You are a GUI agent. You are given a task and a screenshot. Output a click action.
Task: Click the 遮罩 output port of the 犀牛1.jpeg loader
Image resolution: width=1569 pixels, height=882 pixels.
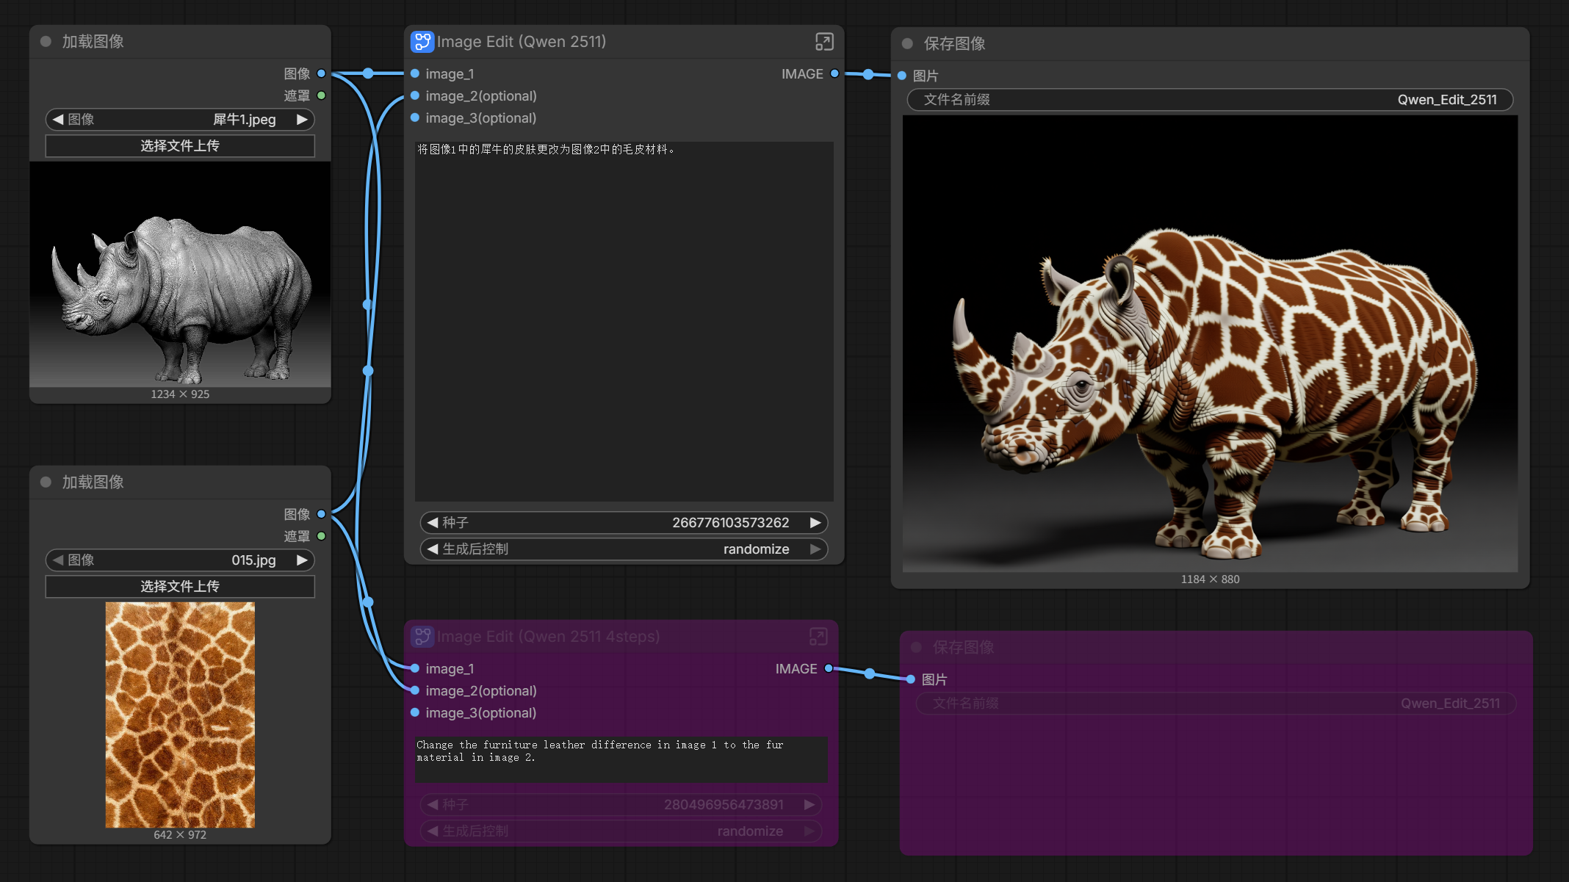click(321, 96)
